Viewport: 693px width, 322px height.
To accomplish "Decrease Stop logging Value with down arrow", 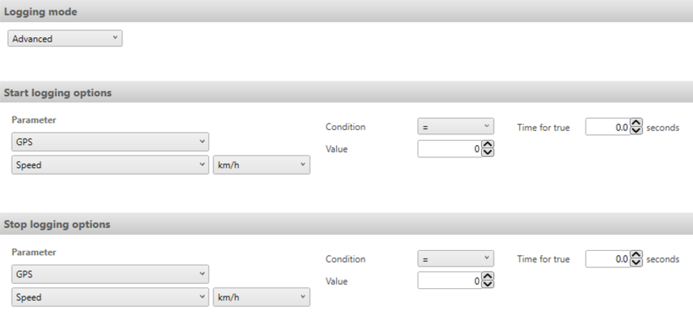I will coord(487,284).
